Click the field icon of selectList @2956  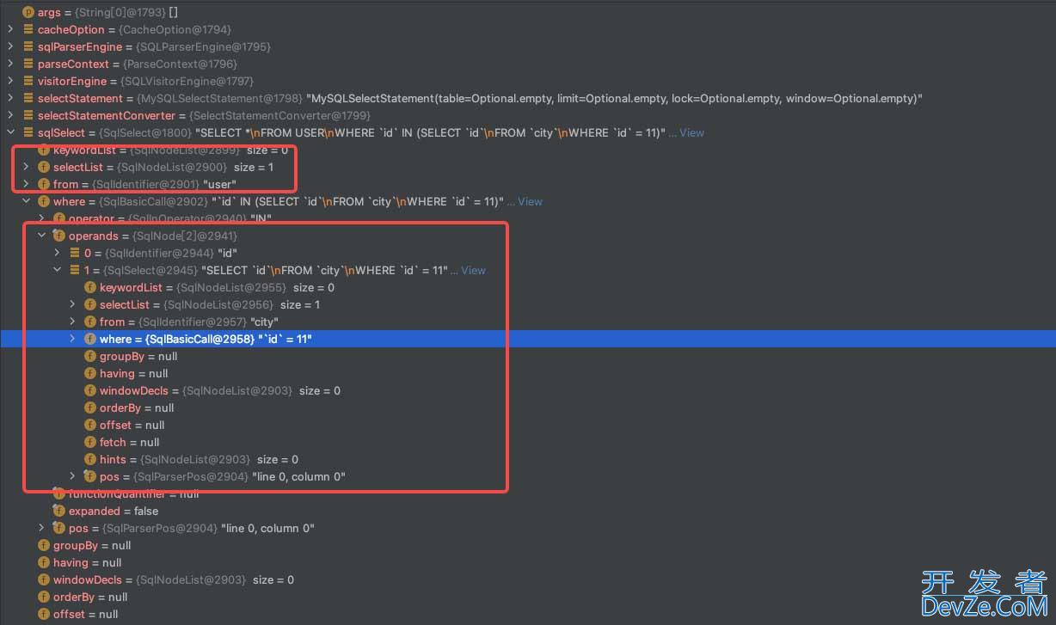click(x=90, y=305)
